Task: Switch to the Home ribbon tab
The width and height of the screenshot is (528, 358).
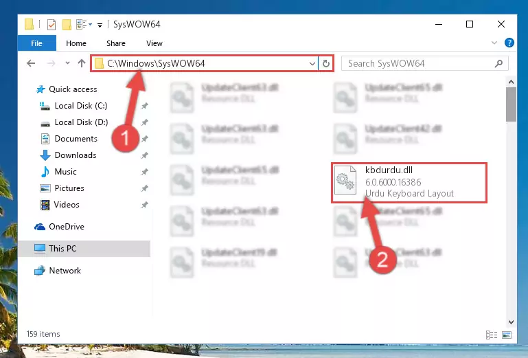Action: point(76,43)
